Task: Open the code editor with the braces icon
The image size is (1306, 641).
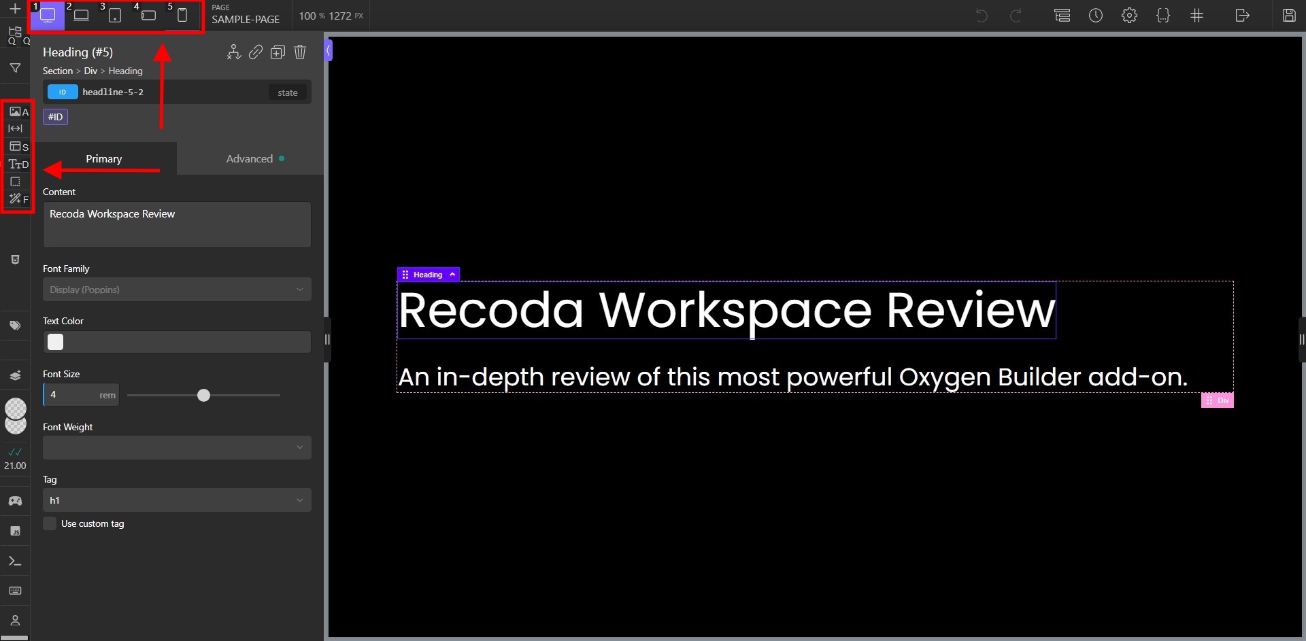Action: click(x=1163, y=15)
